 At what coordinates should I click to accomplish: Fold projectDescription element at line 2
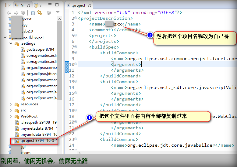[76, 18]
